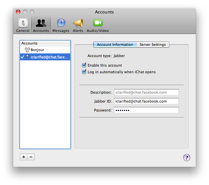This screenshot has height=185, width=209.
Task: Click the 'Account type: Jabber' text
Action: [x=106, y=56]
